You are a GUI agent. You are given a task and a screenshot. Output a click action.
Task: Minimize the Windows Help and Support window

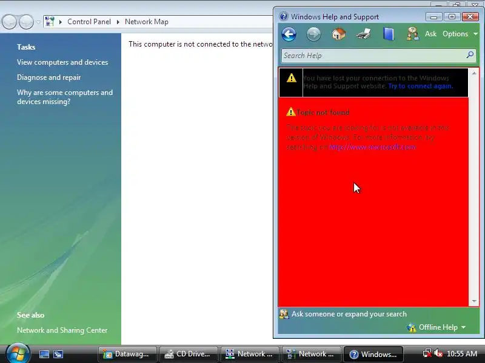tap(433, 17)
